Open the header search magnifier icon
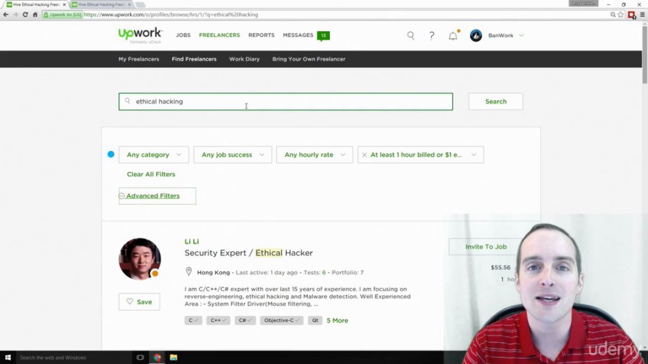 tap(411, 36)
